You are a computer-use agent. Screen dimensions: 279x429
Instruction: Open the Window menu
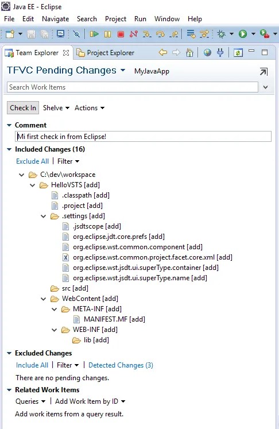[x=167, y=19]
